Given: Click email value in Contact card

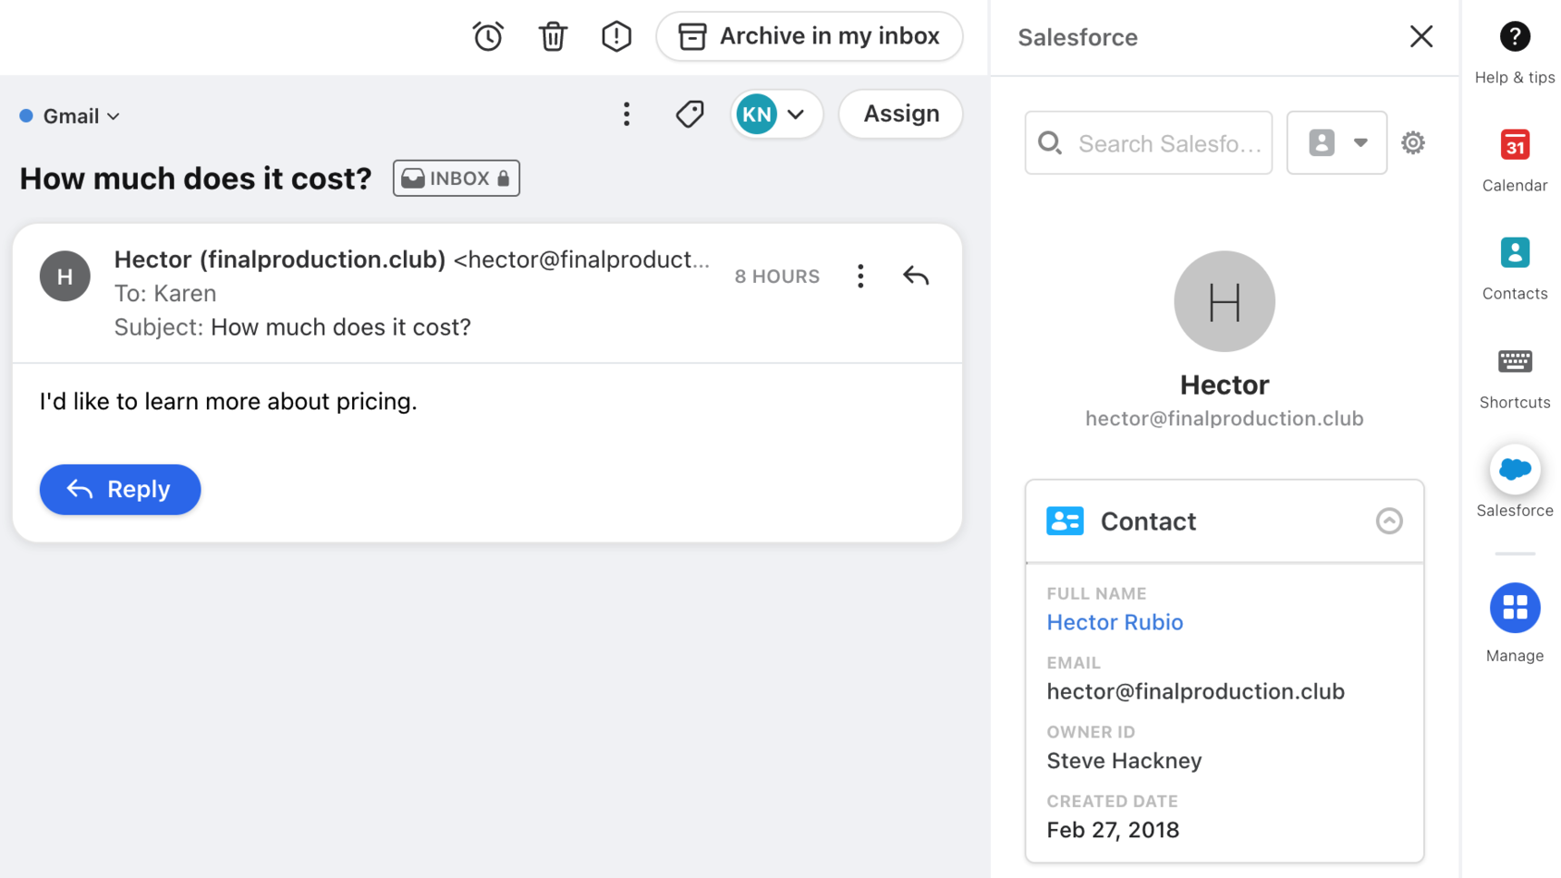Looking at the screenshot, I should click(x=1195, y=691).
